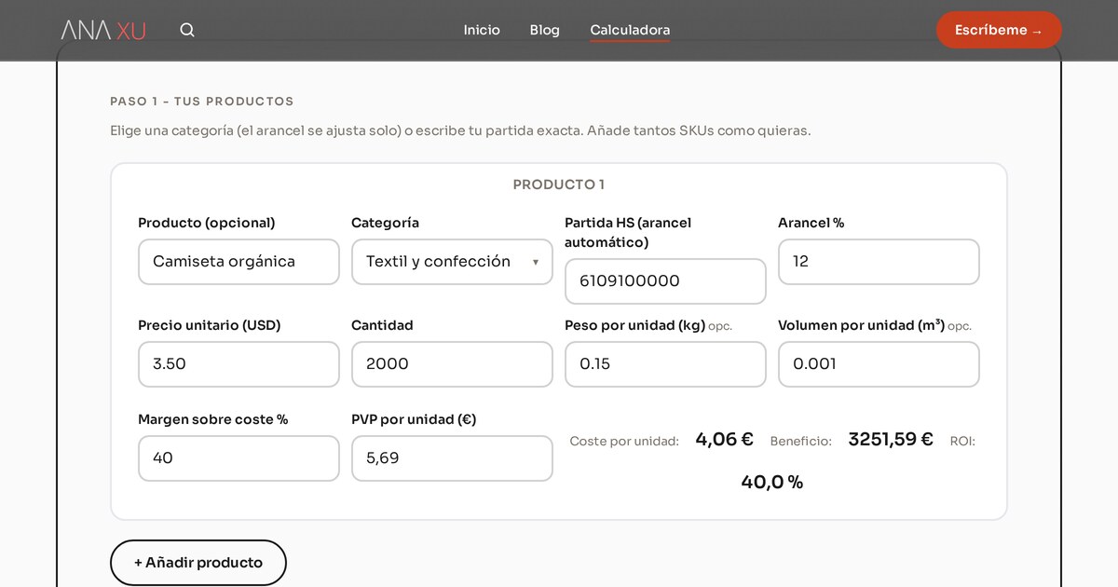Click the Categoría field label
The height and width of the screenshot is (587, 1118).
[x=385, y=223]
